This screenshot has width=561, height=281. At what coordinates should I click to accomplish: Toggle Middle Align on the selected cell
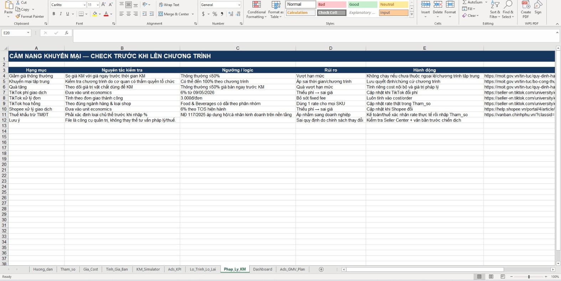pos(129,5)
